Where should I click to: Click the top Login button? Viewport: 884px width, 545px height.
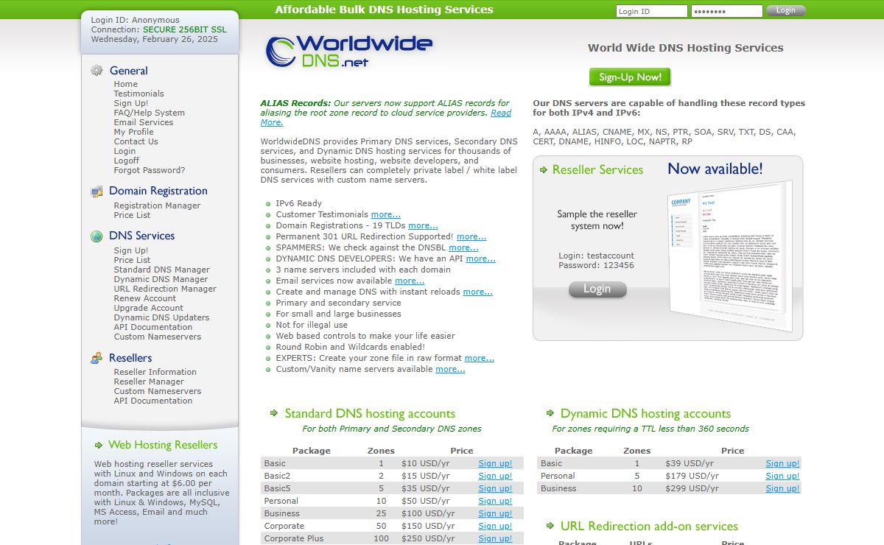(786, 10)
